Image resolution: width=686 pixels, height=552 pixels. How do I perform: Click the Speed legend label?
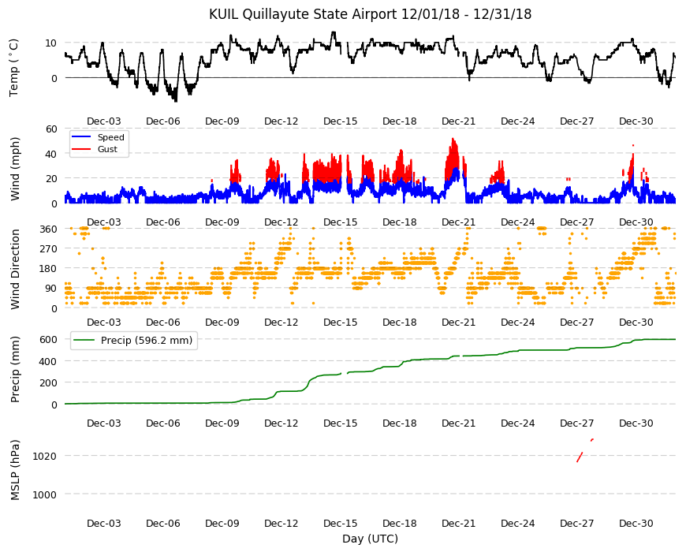(110, 137)
